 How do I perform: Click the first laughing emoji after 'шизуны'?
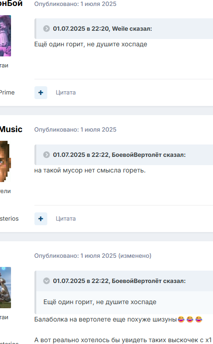[x=181, y=319]
